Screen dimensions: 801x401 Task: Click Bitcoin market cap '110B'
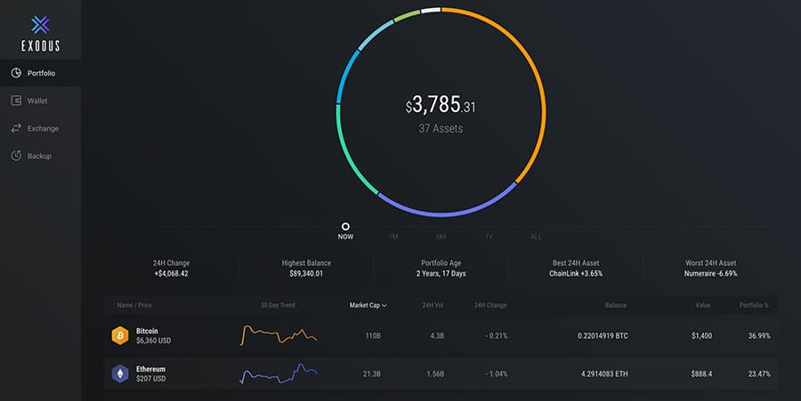coord(372,336)
